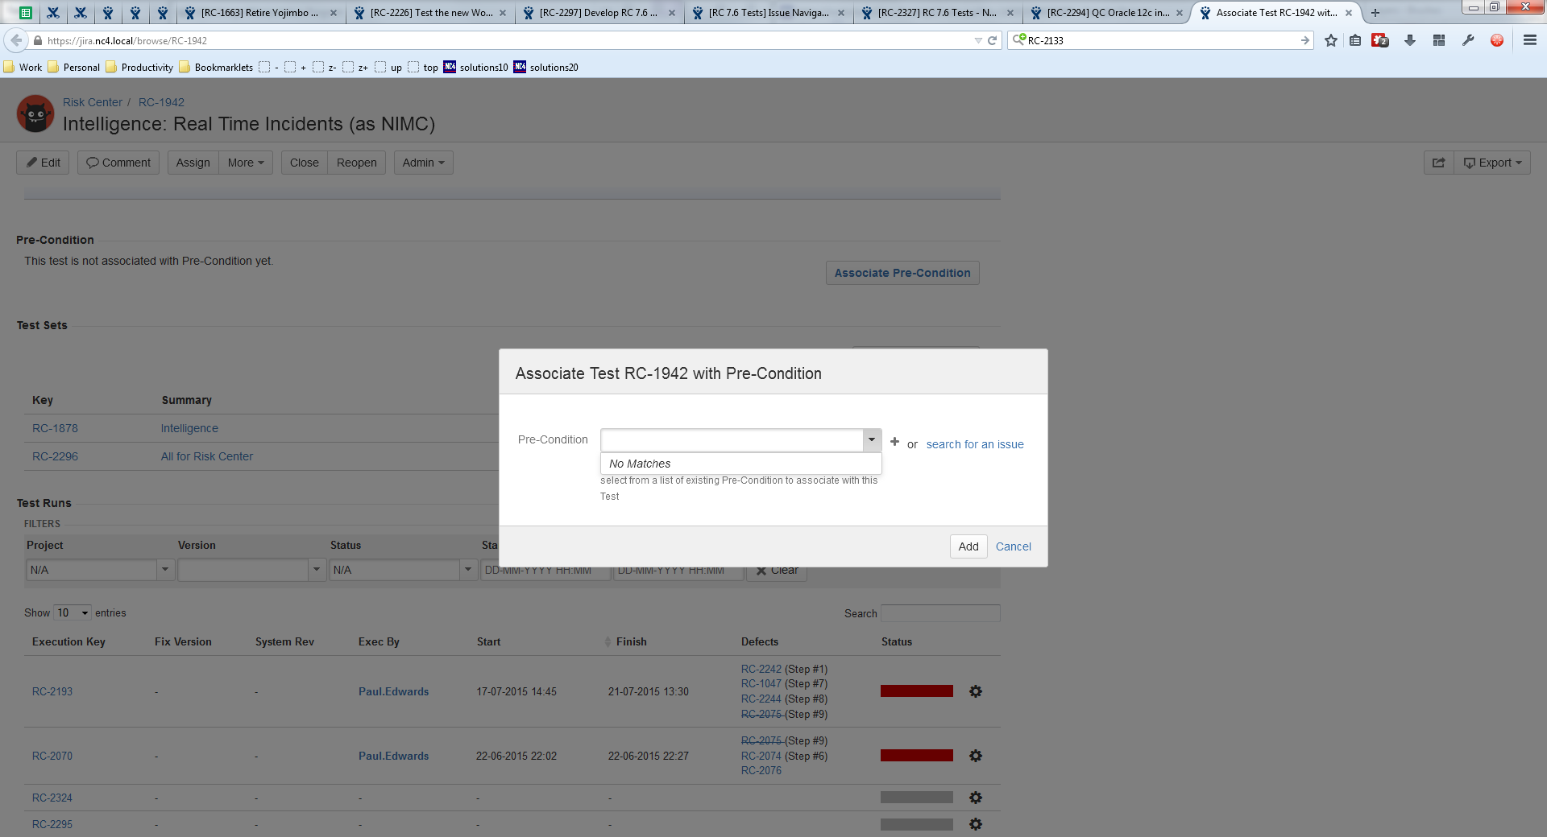The width and height of the screenshot is (1547, 837).
Task: Click the Risk Center project avatar image
Action: pos(35,113)
